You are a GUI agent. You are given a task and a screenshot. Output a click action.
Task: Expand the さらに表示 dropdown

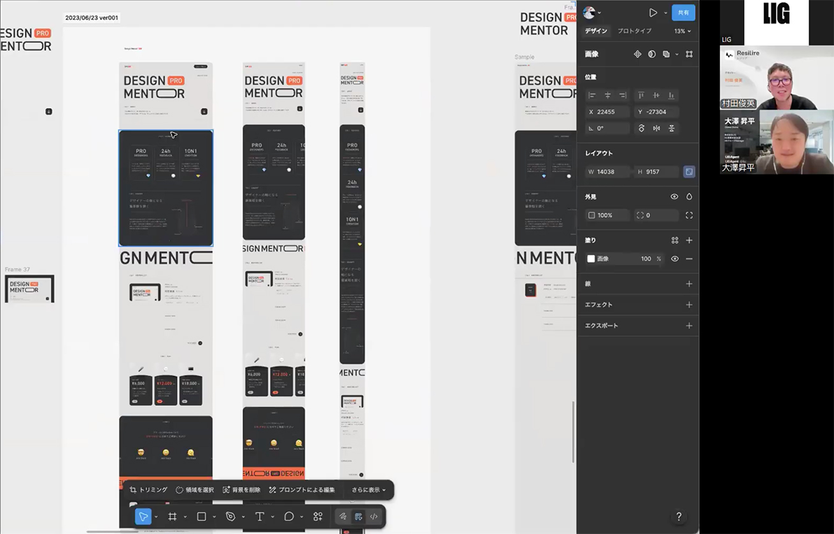(x=369, y=490)
